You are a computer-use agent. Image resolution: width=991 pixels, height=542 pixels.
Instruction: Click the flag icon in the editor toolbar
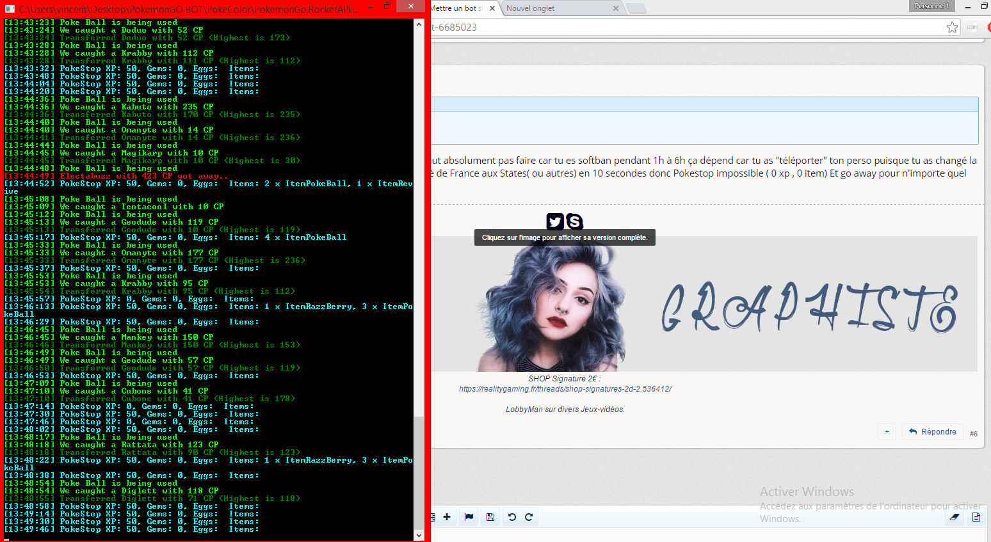pyautogui.click(x=469, y=517)
